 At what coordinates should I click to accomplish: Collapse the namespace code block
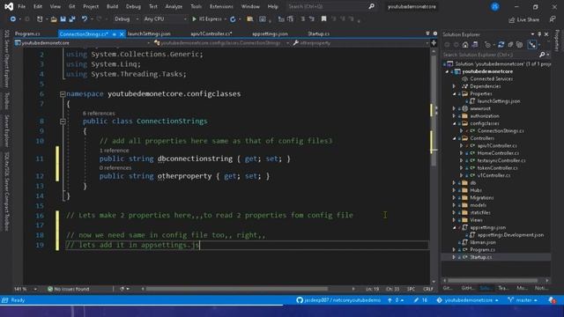[x=63, y=94]
